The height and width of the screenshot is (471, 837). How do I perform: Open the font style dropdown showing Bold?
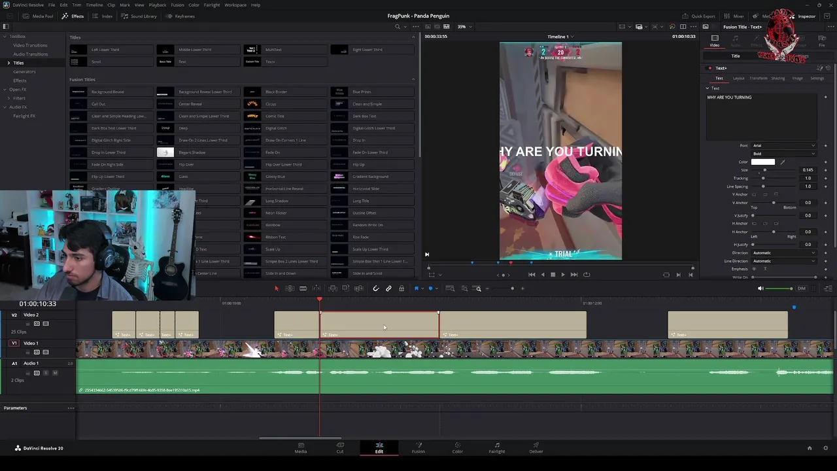tap(784, 154)
